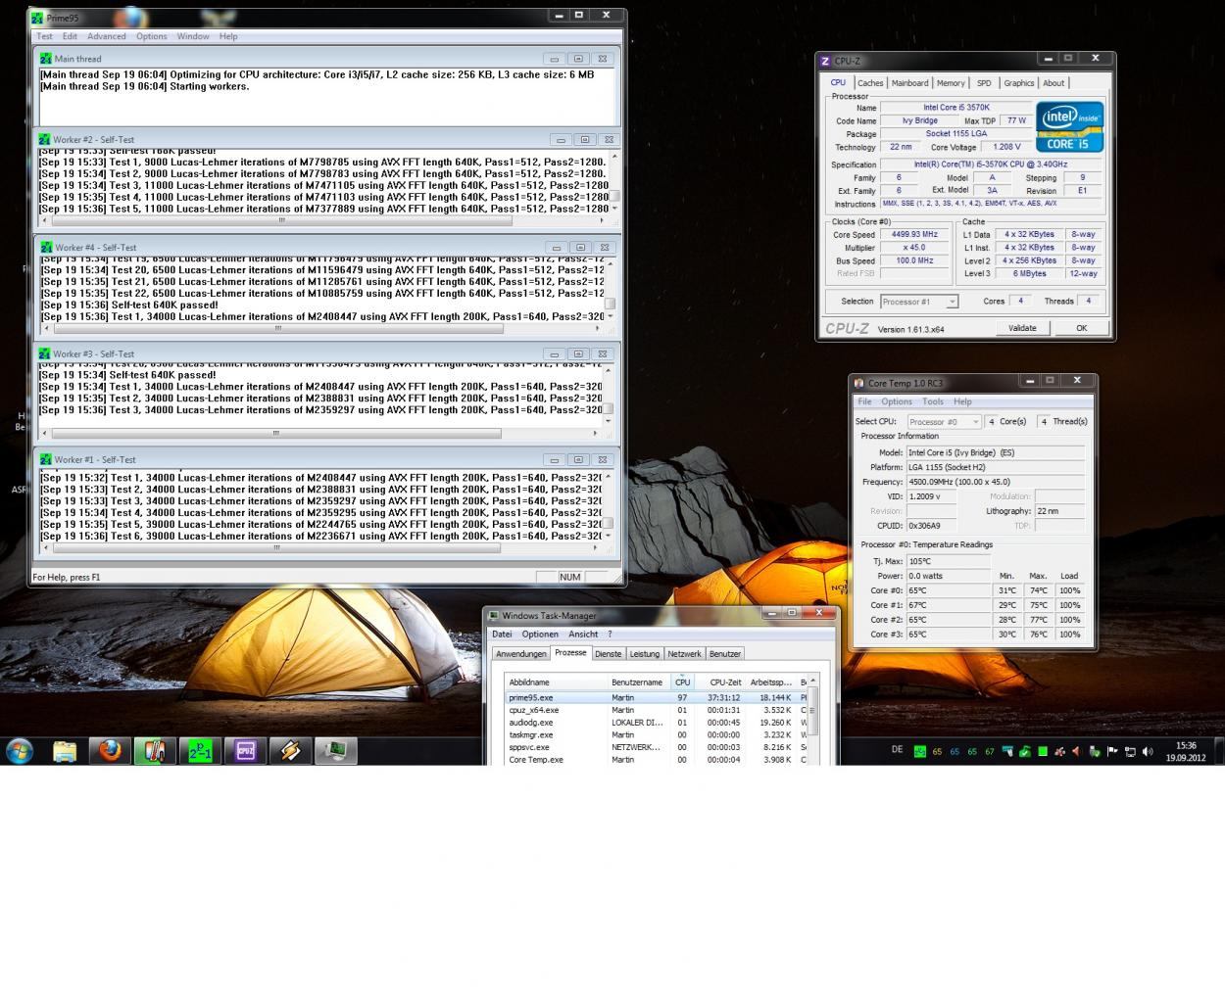Select the audiodg.exe process row

tap(655, 723)
